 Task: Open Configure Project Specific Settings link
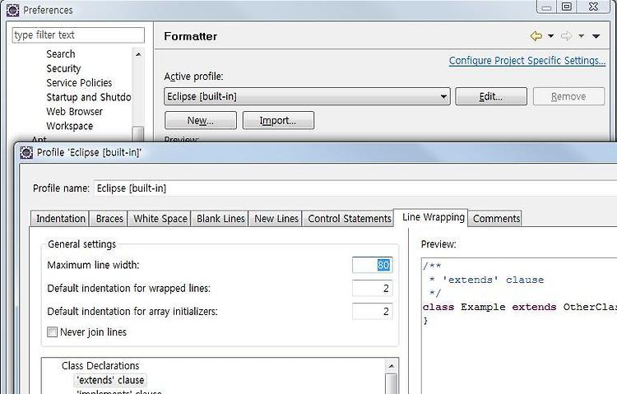[527, 61]
